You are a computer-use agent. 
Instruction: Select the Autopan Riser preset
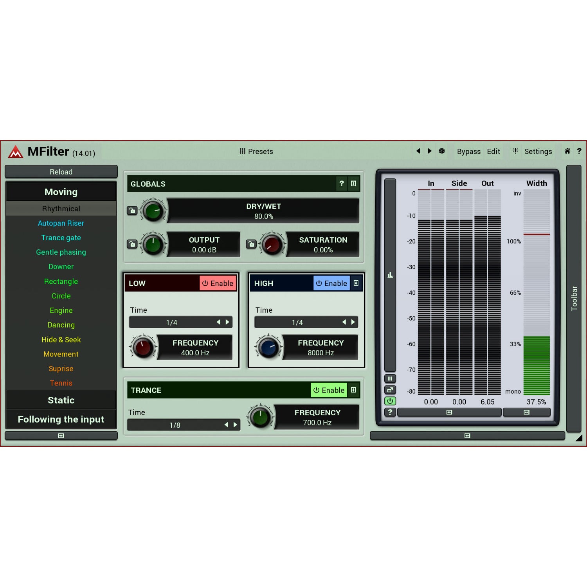[x=61, y=223]
